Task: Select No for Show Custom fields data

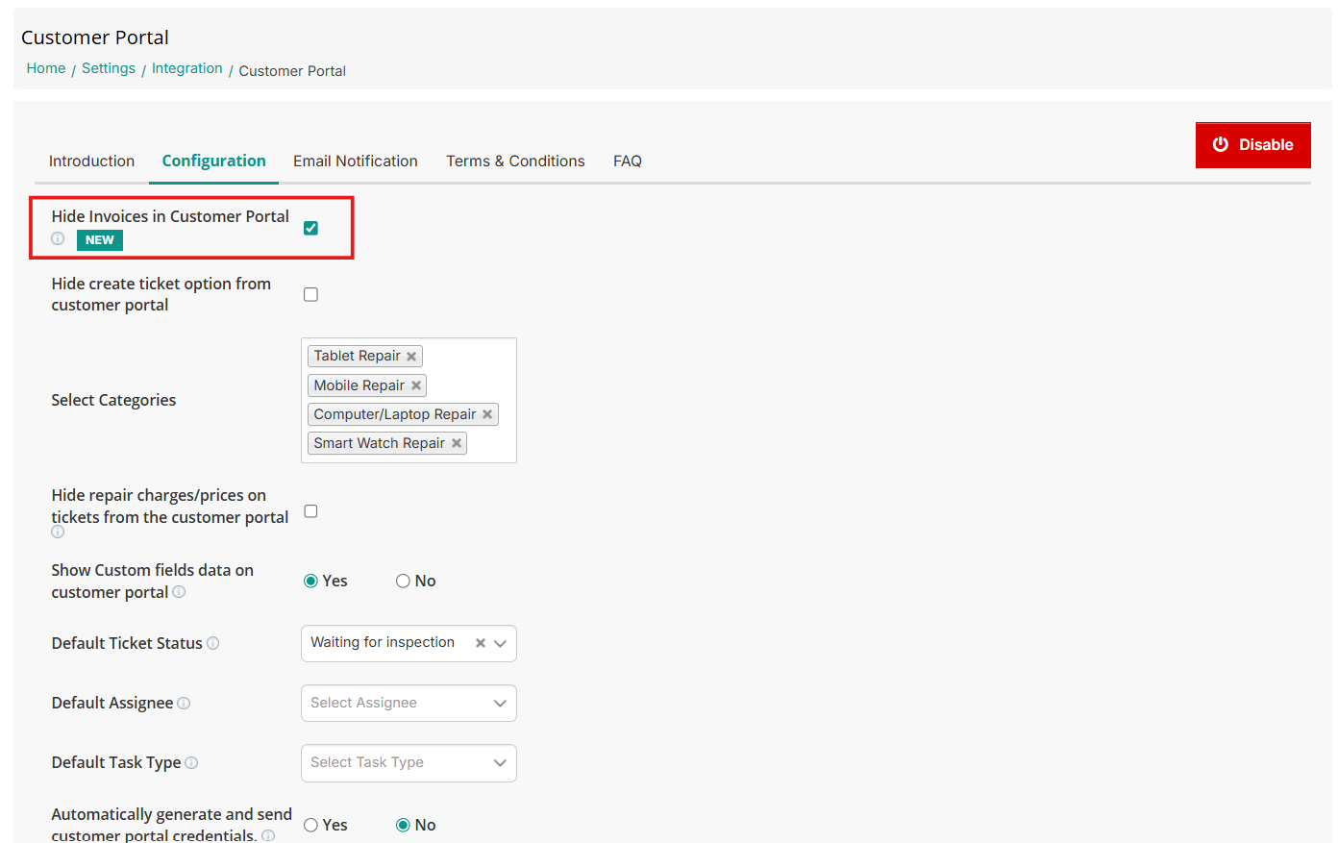Action: coord(404,581)
